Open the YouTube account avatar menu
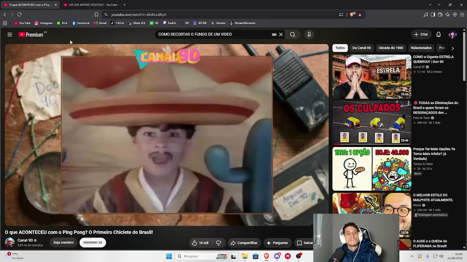 pos(453,35)
